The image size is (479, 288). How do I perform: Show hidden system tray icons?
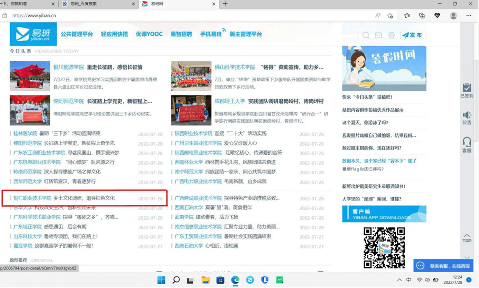pos(399,280)
